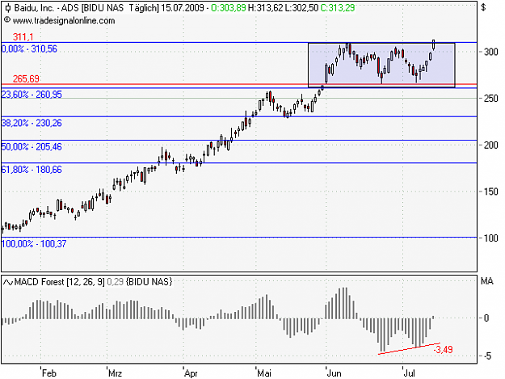The height and width of the screenshot is (379, 505).
Task: Click the '200' price axis label
Action: [x=490, y=145]
